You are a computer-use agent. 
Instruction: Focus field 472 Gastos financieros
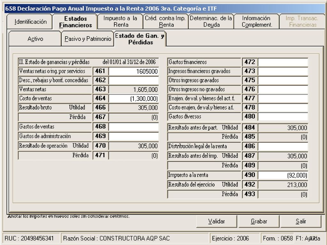click(x=283, y=62)
